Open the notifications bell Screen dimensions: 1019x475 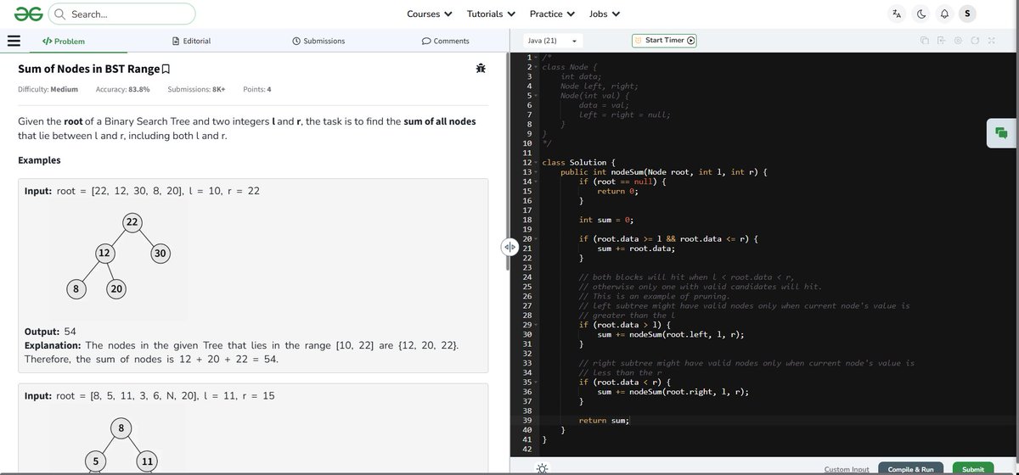944,14
